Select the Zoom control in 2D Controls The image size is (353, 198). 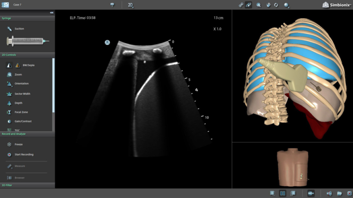[x=10, y=75]
